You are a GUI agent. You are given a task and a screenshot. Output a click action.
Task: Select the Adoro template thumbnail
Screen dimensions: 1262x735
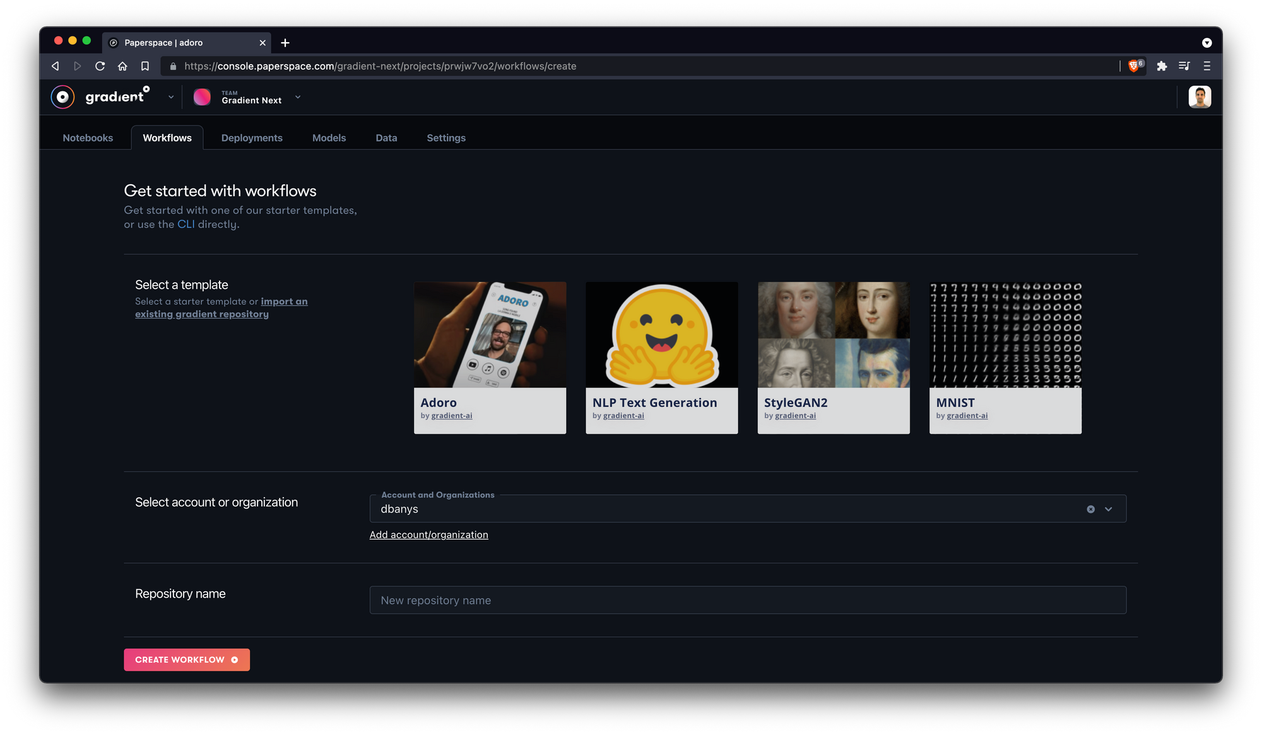[490, 335]
